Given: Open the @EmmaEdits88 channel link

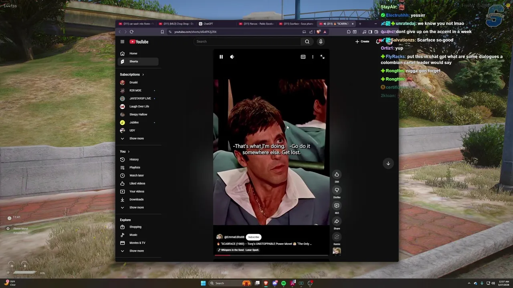Looking at the screenshot, I should pos(234,237).
